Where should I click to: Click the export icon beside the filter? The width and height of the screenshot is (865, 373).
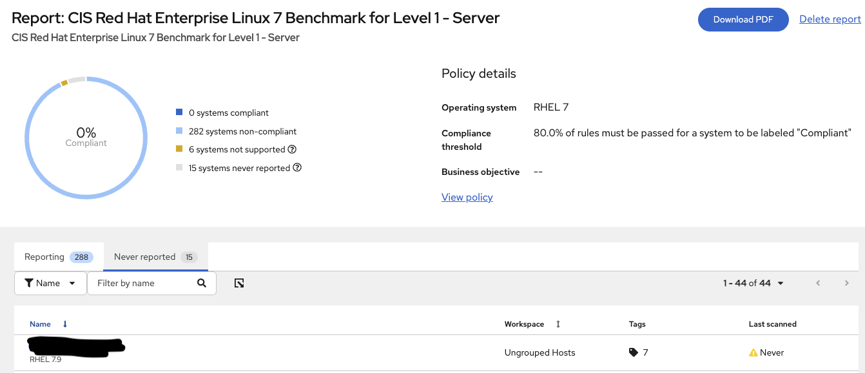pos(239,283)
